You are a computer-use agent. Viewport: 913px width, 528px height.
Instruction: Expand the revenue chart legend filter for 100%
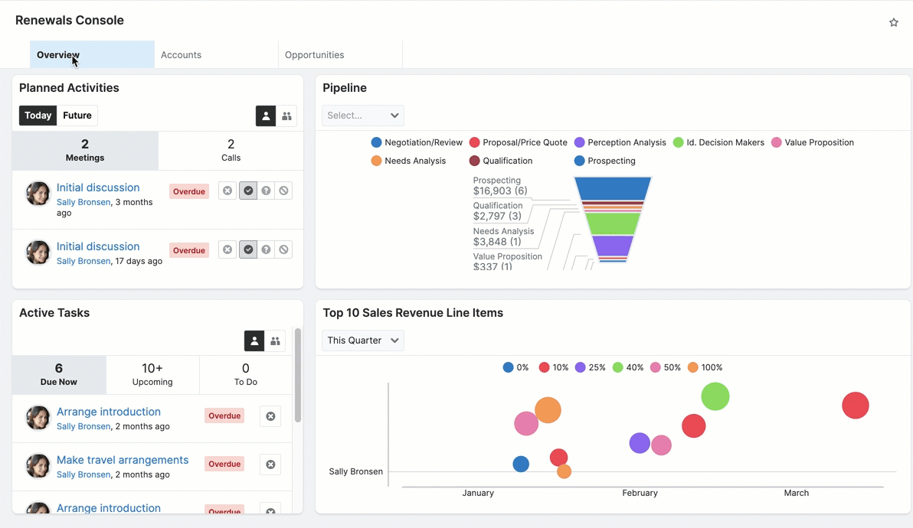point(705,367)
